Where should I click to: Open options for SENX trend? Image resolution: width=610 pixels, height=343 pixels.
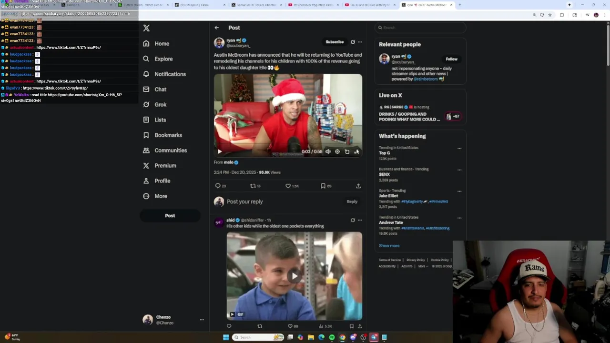[x=459, y=170]
